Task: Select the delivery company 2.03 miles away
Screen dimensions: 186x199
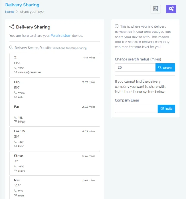Action: [x=55, y=114]
